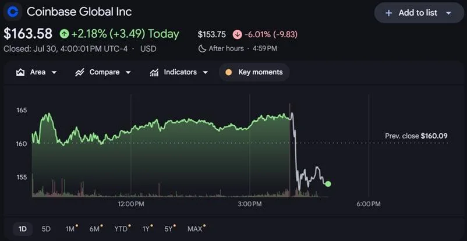
Task: Click the Coinbase logo icon
Action: (13, 12)
